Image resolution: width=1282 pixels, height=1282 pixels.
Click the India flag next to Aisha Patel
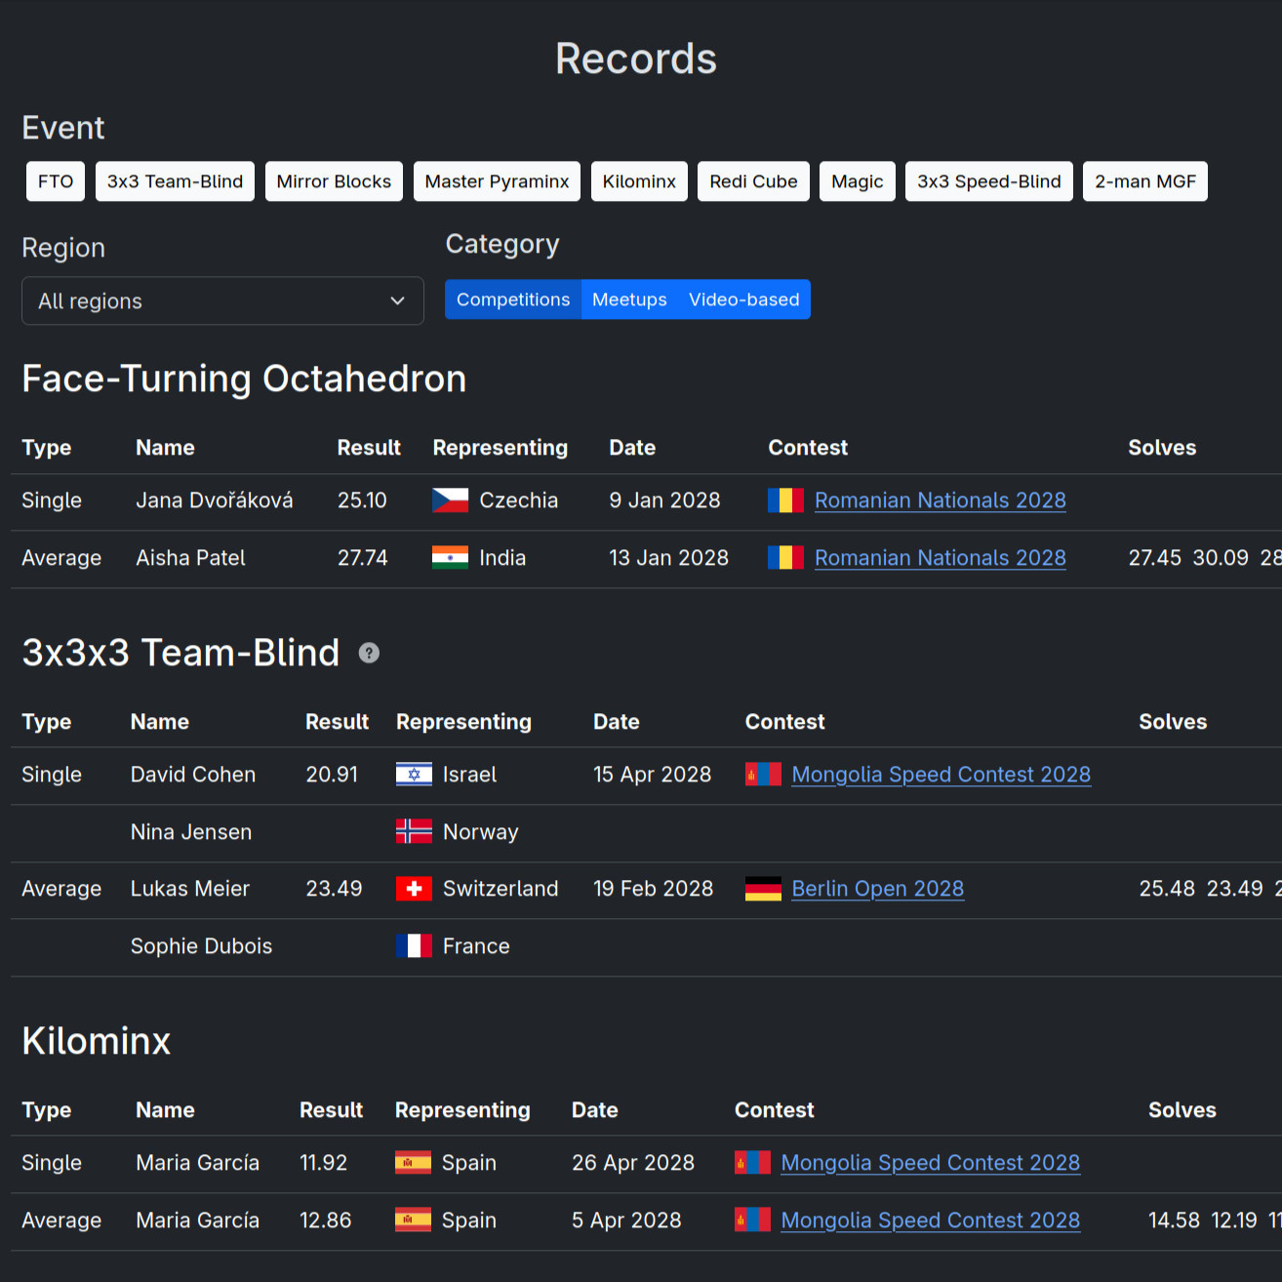click(x=450, y=558)
